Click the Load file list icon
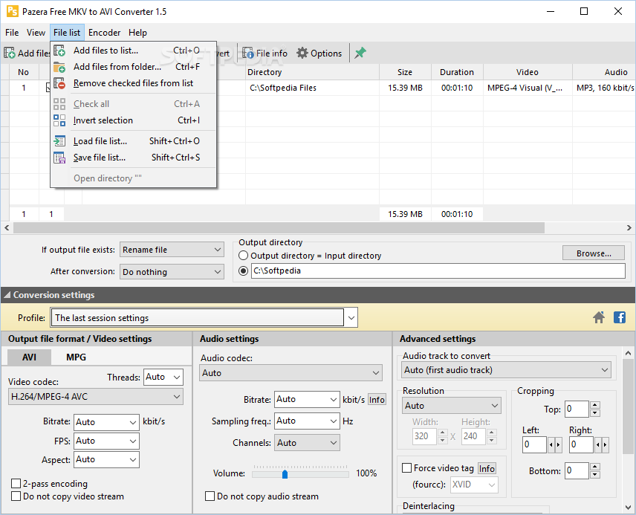636x515 pixels. coord(59,141)
